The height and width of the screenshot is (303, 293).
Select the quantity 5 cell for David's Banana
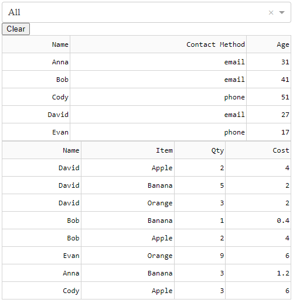(x=200, y=185)
